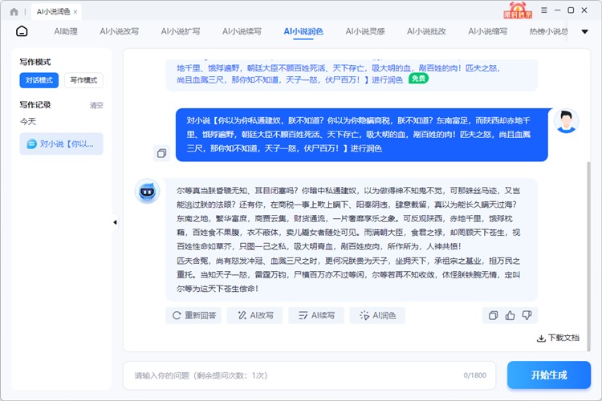
Task: Open the limited-time promotion alarm icon
Action: [x=518, y=10]
